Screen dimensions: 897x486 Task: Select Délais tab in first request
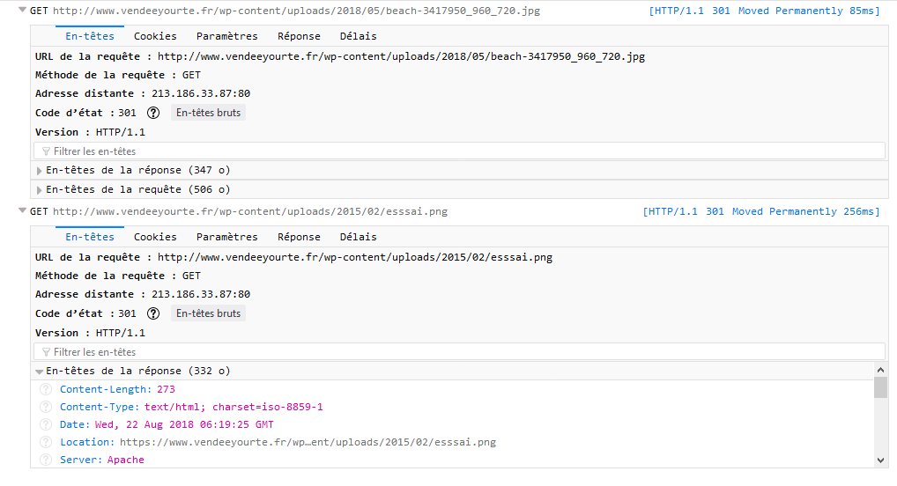[x=358, y=36]
